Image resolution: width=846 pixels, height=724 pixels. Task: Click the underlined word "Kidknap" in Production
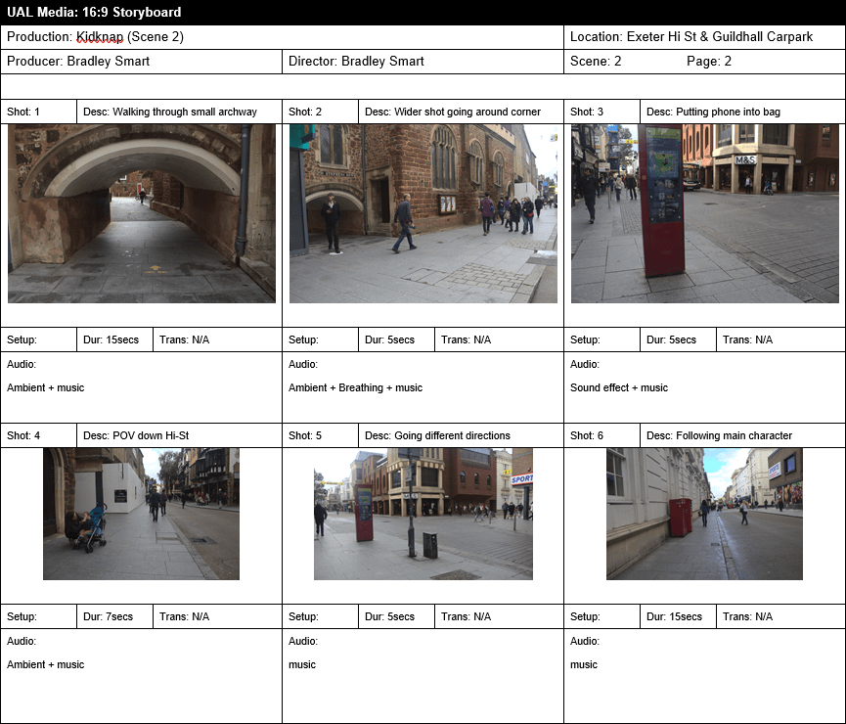pos(99,37)
